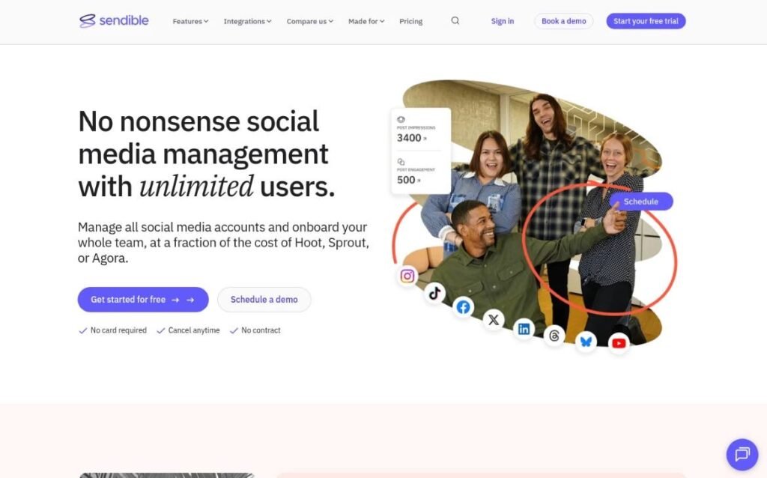Viewport: 767px width, 478px height.
Task: Click the Facebook icon in hero image
Action: pos(463,307)
